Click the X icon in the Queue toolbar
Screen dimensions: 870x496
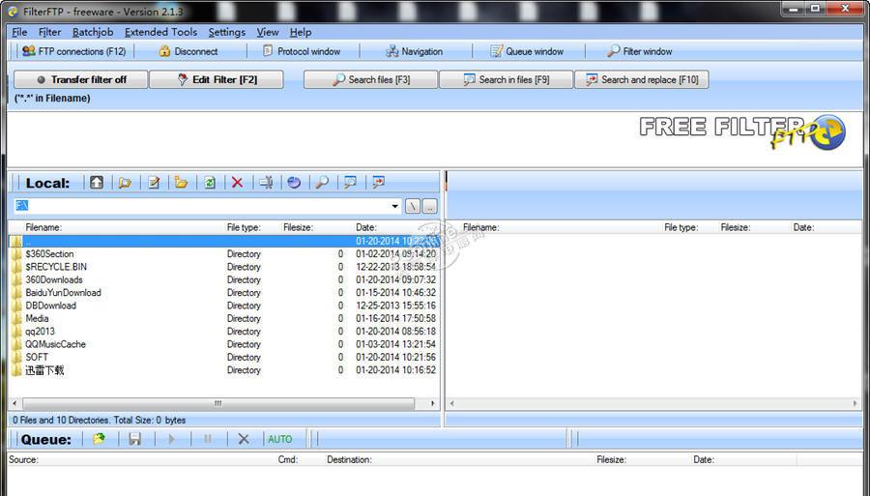coord(243,439)
